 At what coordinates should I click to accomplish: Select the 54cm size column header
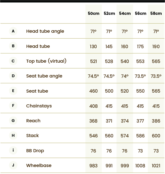pyautogui.click(x=125, y=13)
